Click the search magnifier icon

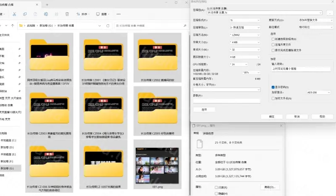(185, 26)
